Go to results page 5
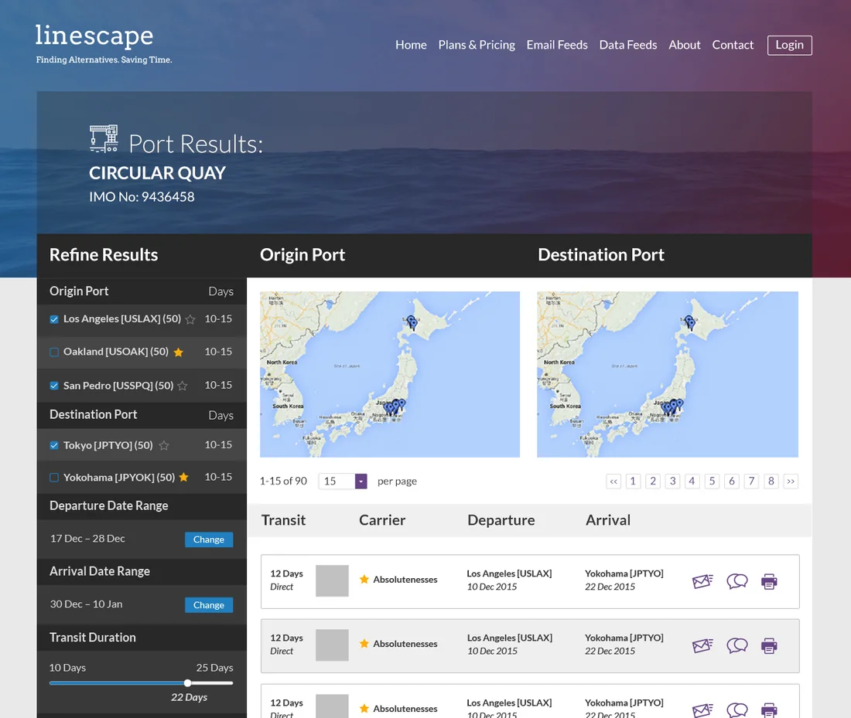The image size is (851, 718). click(712, 481)
